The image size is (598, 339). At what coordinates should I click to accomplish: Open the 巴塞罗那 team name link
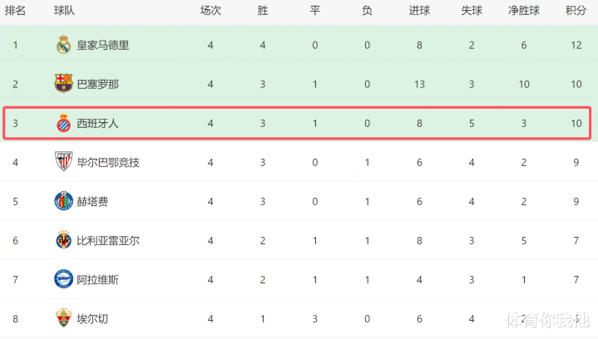[x=97, y=84]
